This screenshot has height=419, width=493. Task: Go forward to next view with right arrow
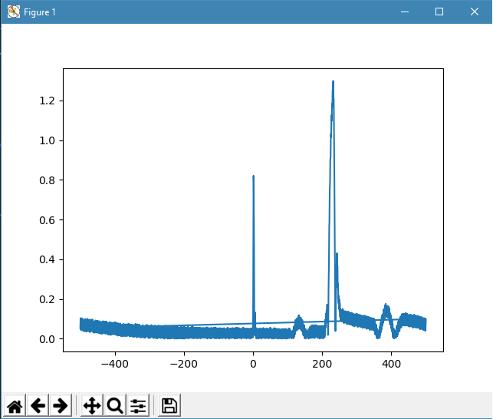point(61,405)
